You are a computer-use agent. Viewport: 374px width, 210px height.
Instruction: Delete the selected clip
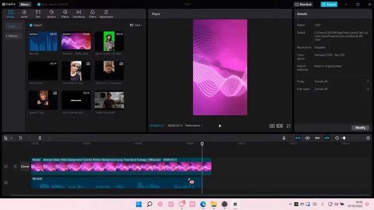coord(50,138)
